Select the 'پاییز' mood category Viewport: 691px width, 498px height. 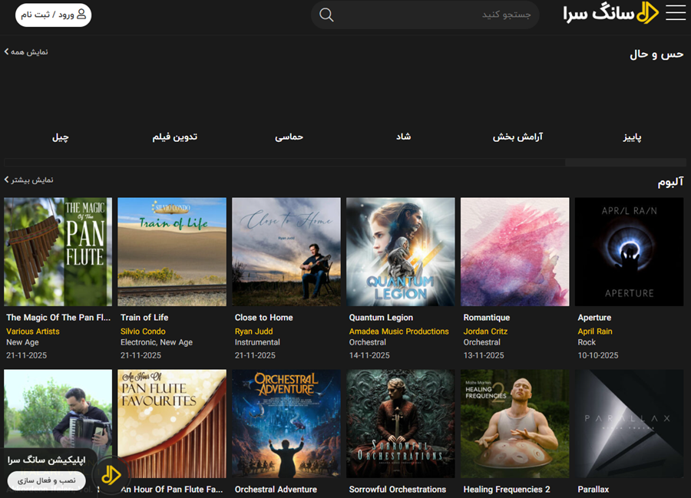tap(632, 137)
